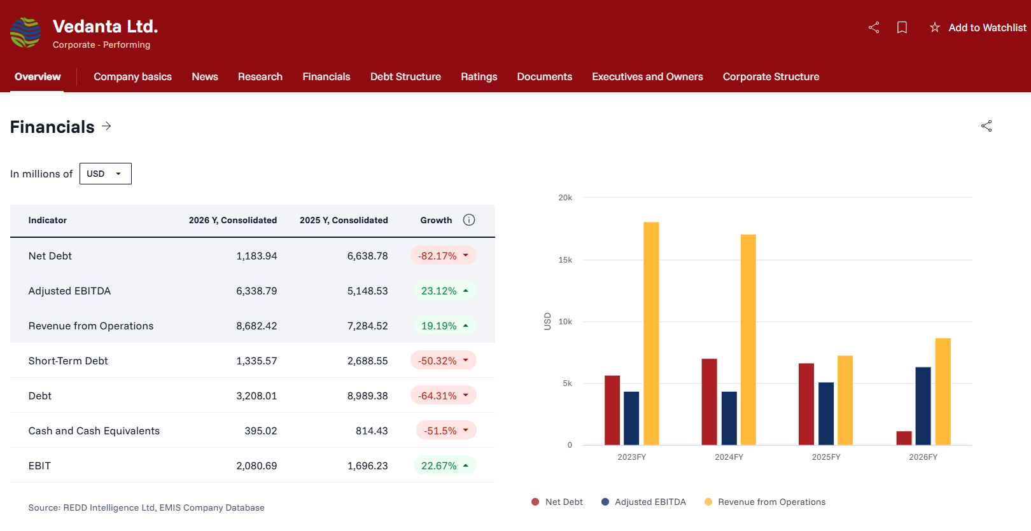Viewport: 1031px width, 531px height.
Task: Click Cash and Cash Equivalents growth down arrow
Action: [x=466, y=430]
